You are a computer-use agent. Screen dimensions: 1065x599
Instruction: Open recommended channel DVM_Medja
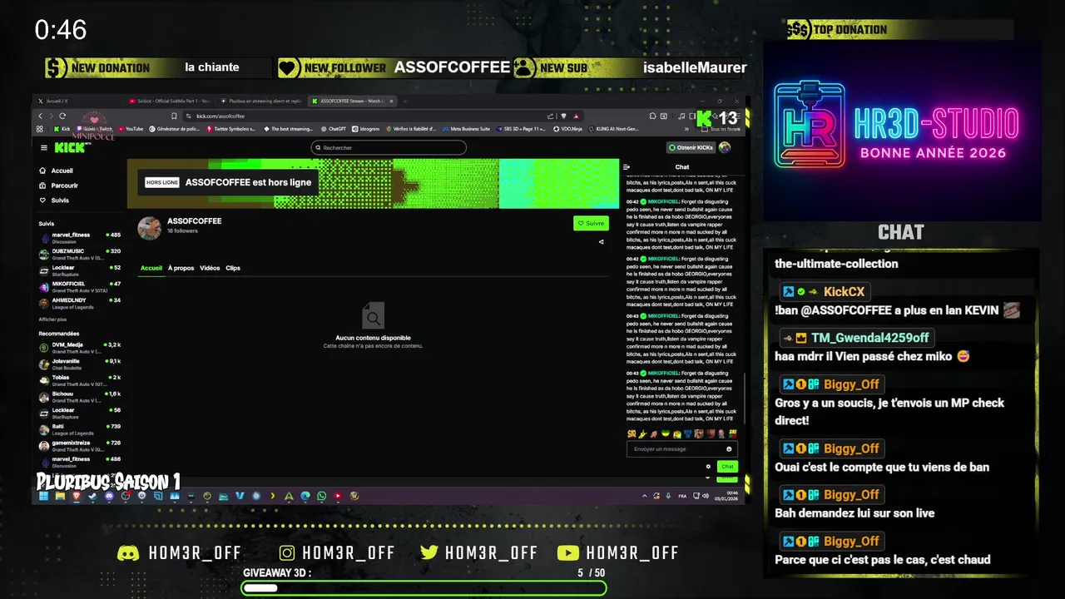pos(80,348)
